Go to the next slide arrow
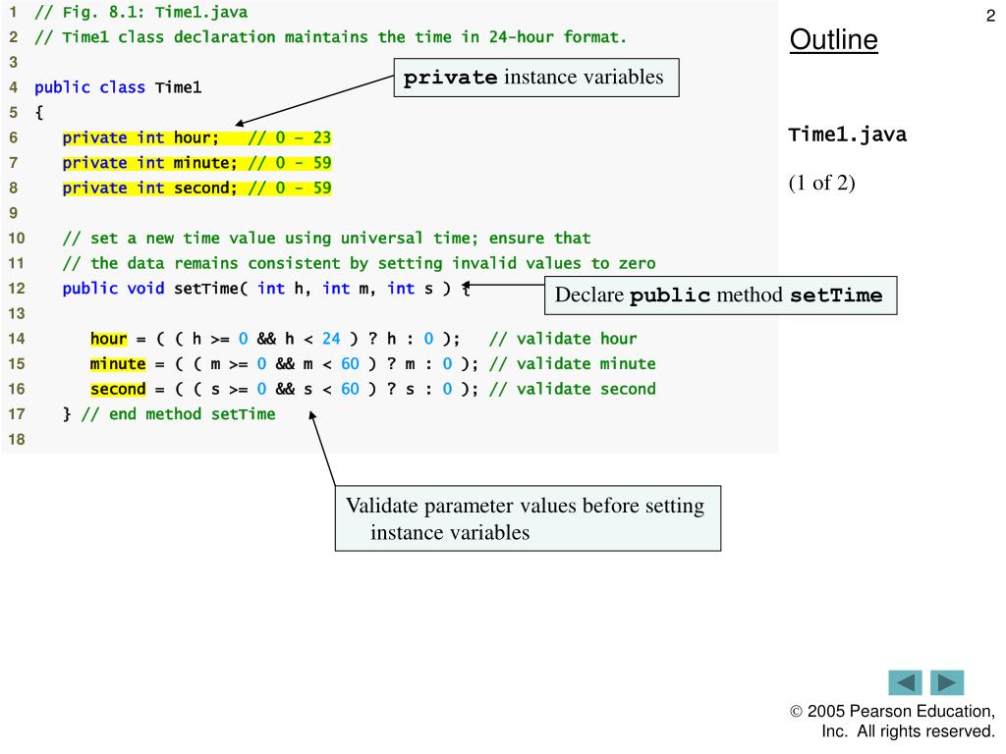This screenshot has height=754, width=1006. [x=947, y=682]
